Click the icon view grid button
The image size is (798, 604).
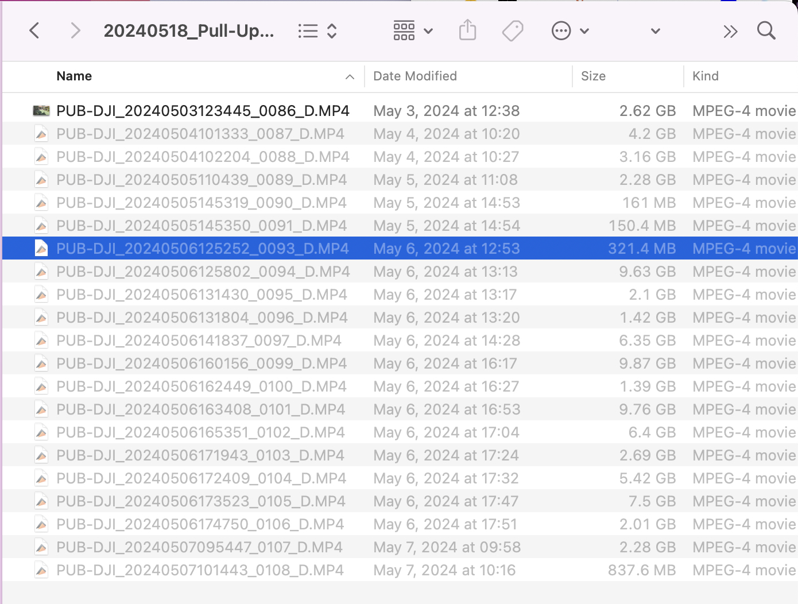pos(404,30)
